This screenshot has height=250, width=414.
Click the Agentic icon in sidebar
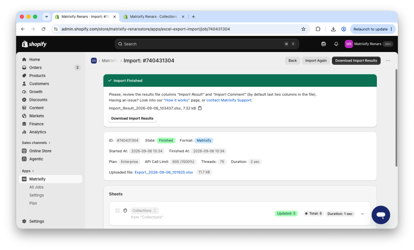coord(24,159)
